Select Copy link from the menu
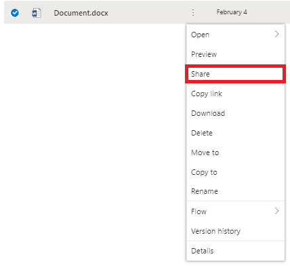Viewport: 290px width, 267px height. 235,94
